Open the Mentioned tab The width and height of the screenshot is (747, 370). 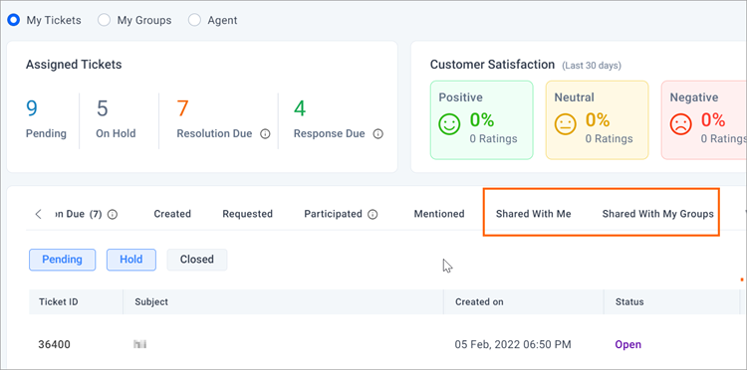[x=439, y=214]
